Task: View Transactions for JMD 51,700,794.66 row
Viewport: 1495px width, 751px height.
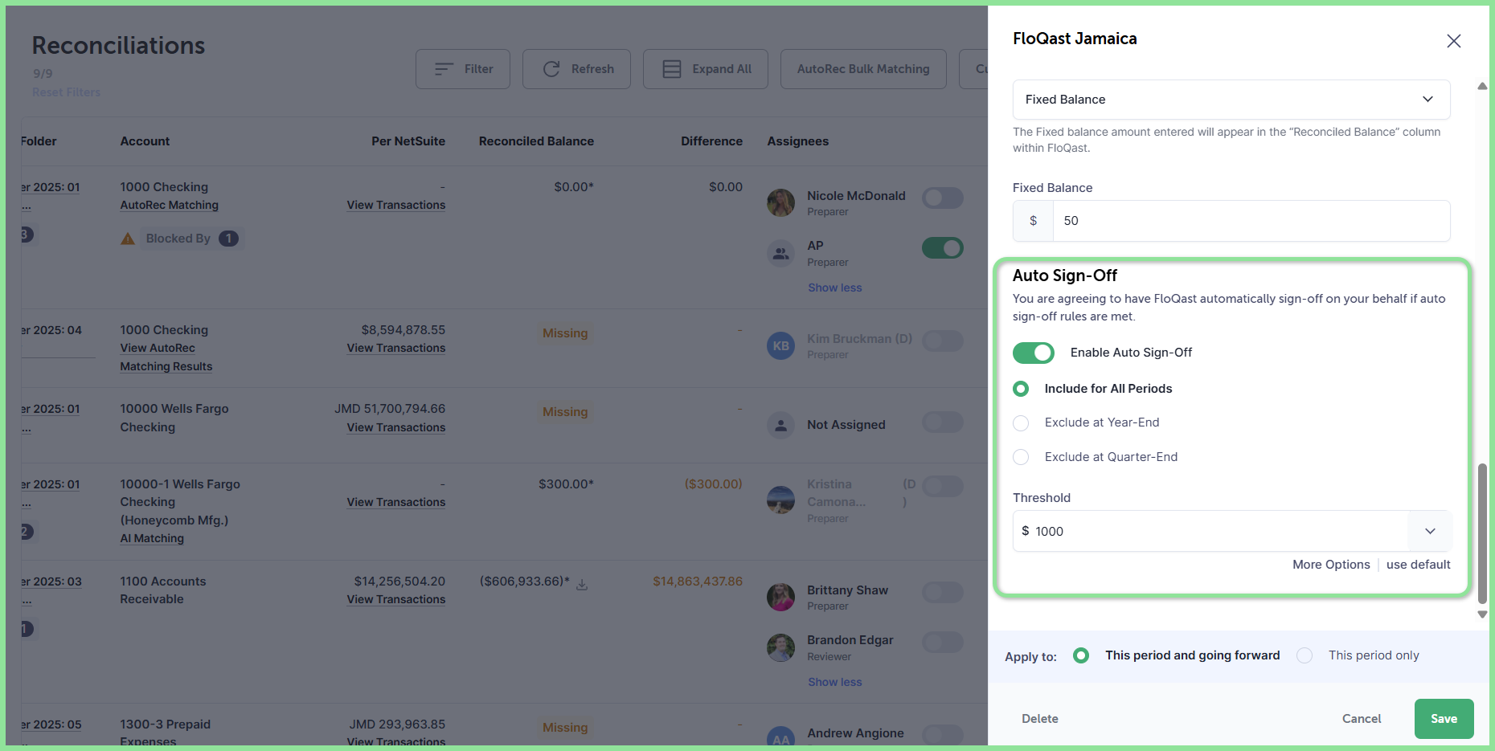Action: 396,427
